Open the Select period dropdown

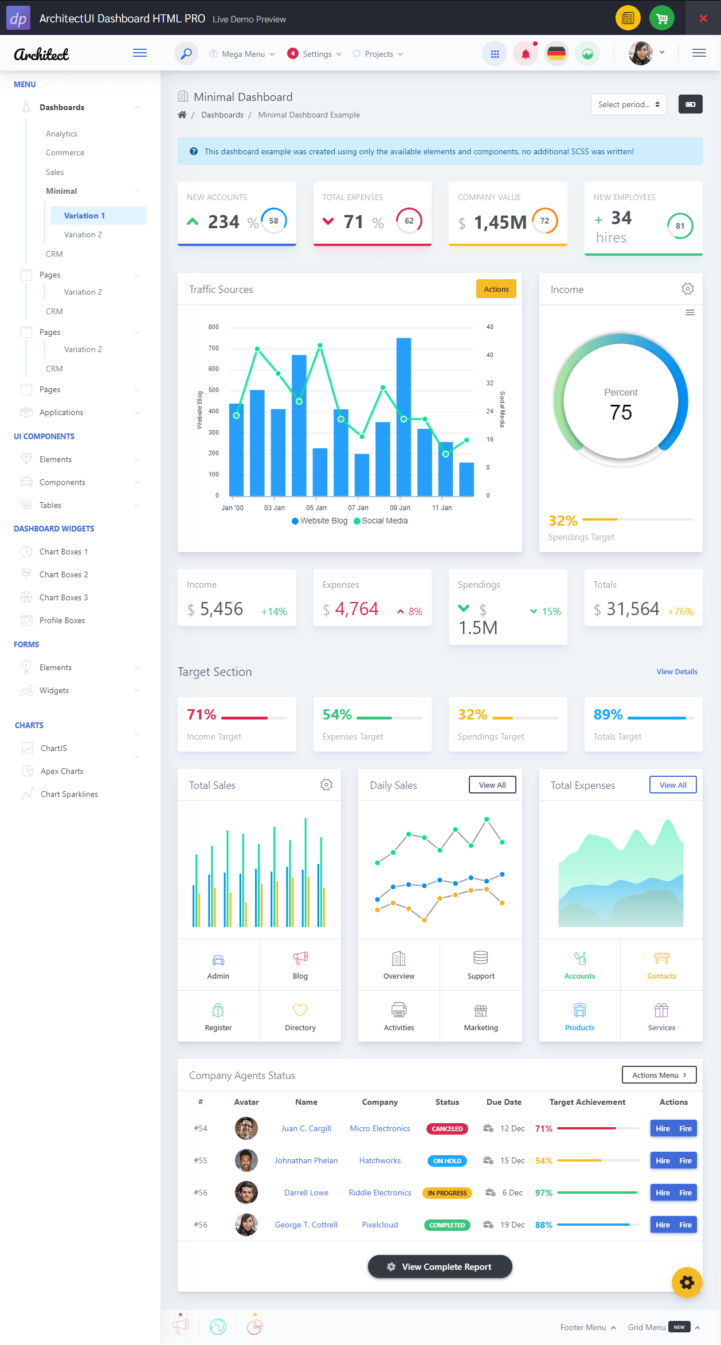pyautogui.click(x=629, y=104)
